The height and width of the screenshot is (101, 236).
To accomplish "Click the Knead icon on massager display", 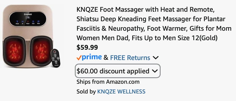I will pyautogui.click(x=17, y=22).
